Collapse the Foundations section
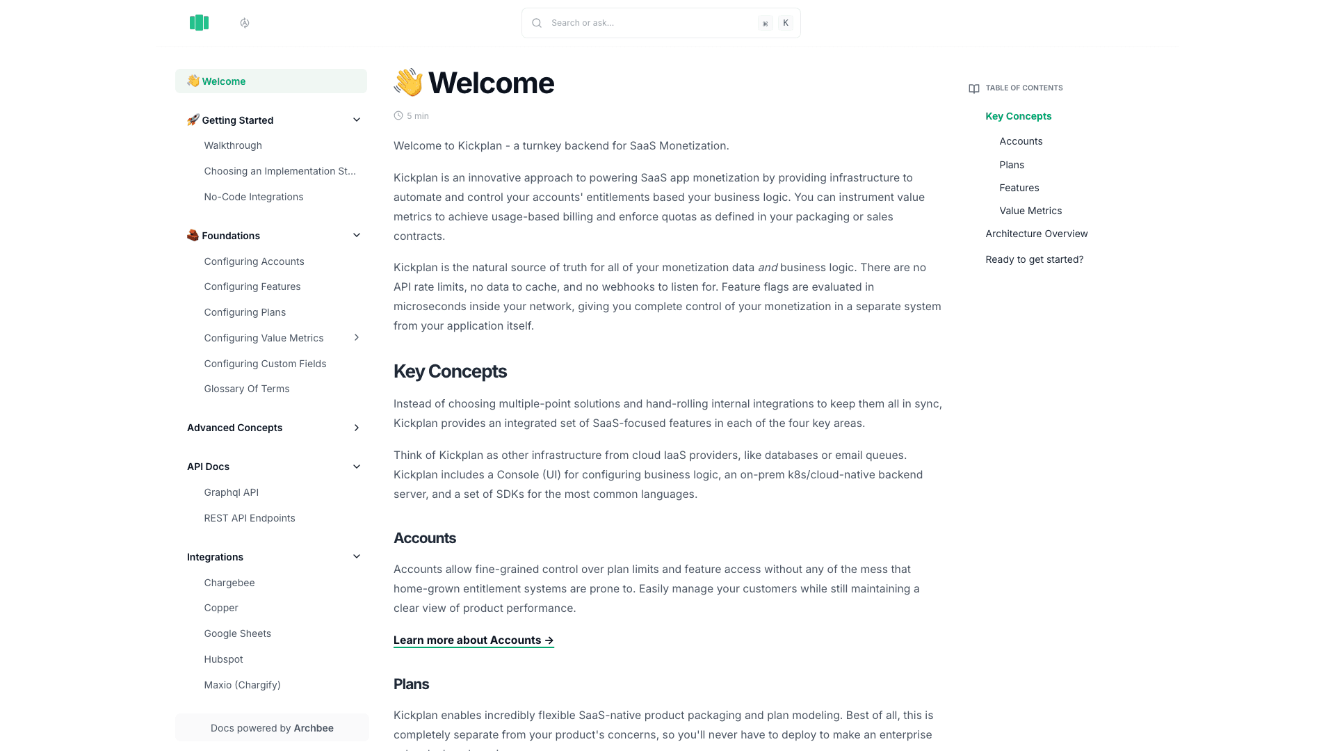The width and height of the screenshot is (1335, 751). (357, 235)
